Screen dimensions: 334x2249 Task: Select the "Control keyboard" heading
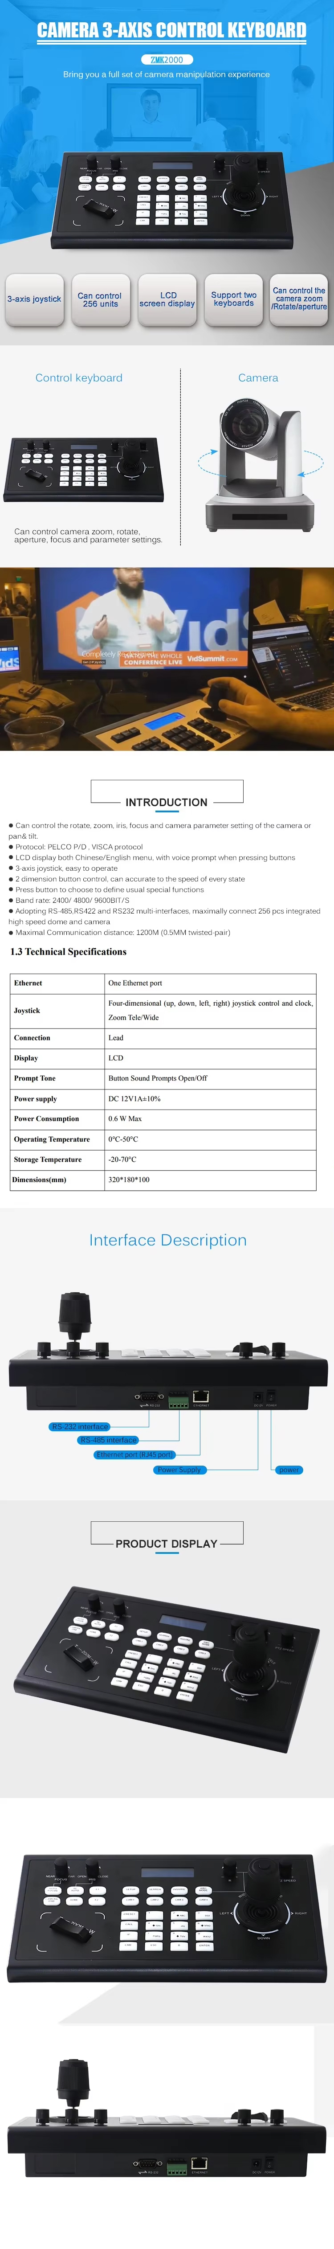(78, 378)
